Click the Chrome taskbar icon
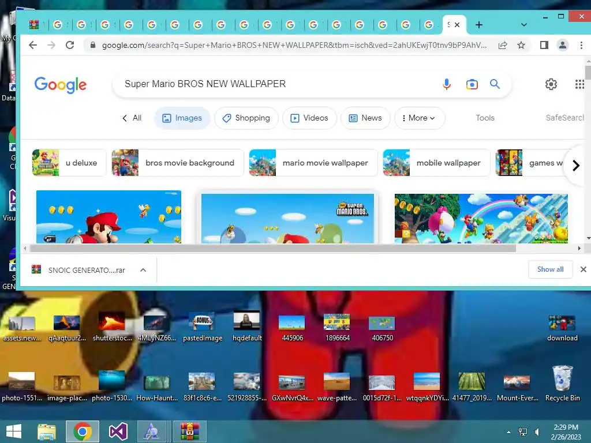The width and height of the screenshot is (591, 443). (83, 431)
